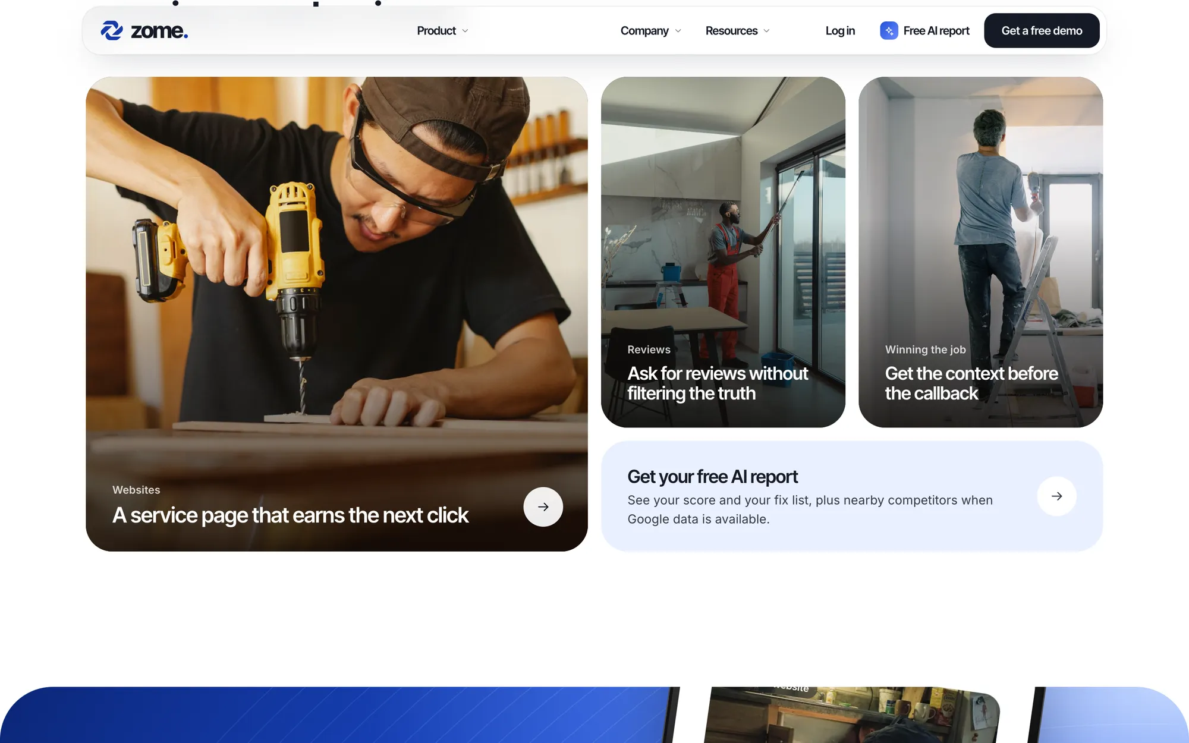1189x743 pixels.
Task: Click the Log in link
Action: 840,30
